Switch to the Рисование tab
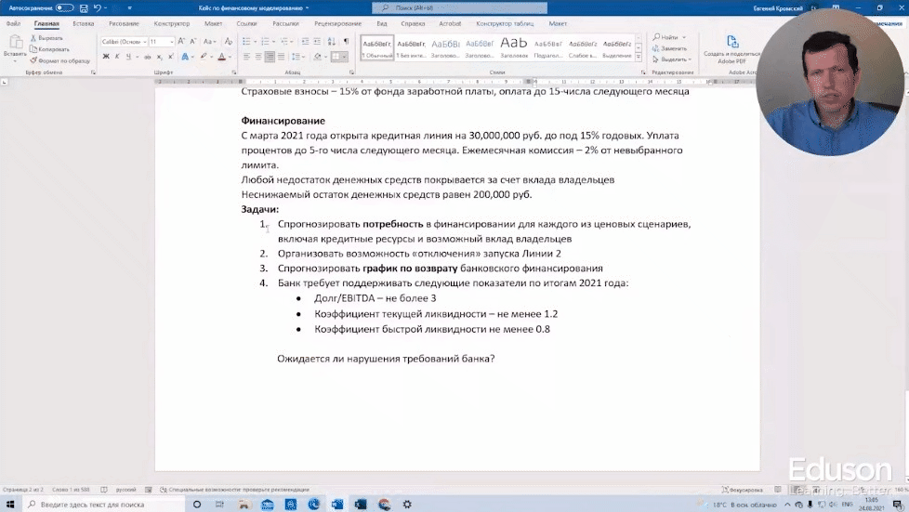The height and width of the screenshot is (512, 909). [x=124, y=24]
